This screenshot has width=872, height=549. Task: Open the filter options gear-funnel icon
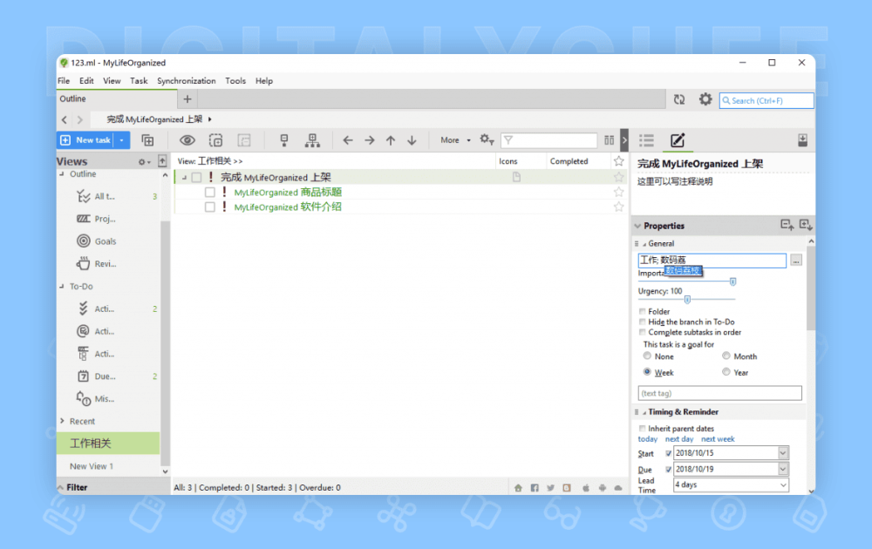click(487, 139)
